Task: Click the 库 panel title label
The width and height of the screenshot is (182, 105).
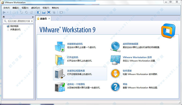Action: (x=4, y=17)
